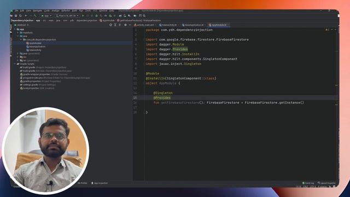Click the warnings indicator at editor top-right

click(x=327, y=30)
